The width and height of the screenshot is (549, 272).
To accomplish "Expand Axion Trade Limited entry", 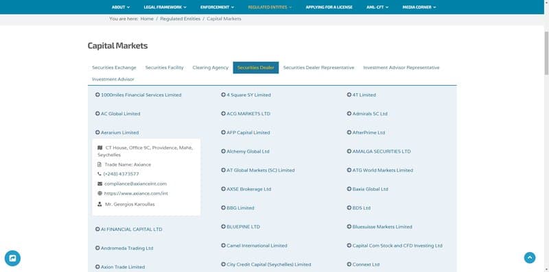I will [x=119, y=267].
